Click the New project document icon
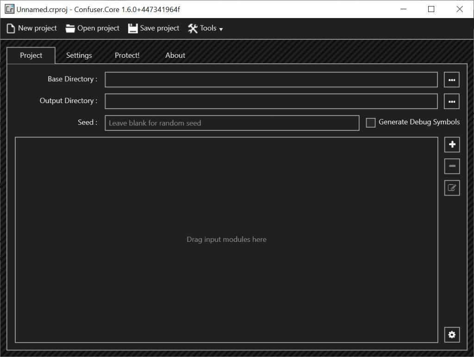Screen dimensions: 474x357 tap(11, 28)
